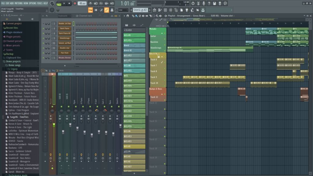
Task: Click the Playlist snap magnet icon
Action: click(128, 16)
